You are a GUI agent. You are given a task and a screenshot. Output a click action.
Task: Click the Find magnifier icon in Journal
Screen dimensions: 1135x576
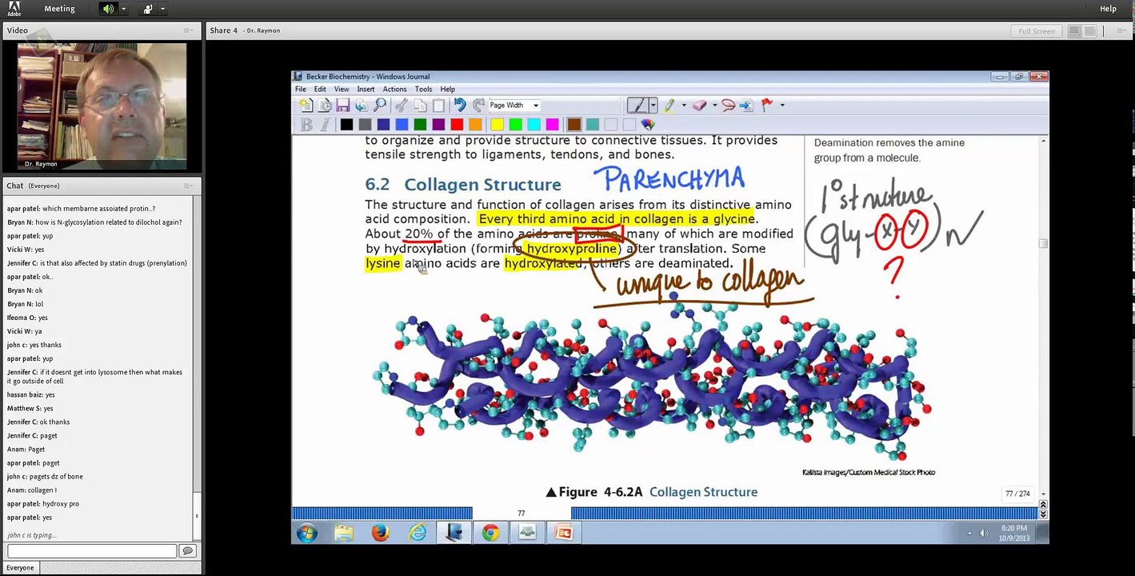(x=380, y=105)
